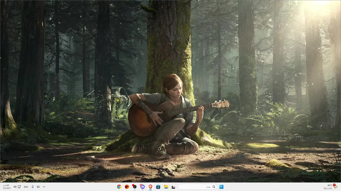The height and width of the screenshot is (191, 341).
Task: Open the Microsoft Store taskbar icon
Action: coord(158,187)
